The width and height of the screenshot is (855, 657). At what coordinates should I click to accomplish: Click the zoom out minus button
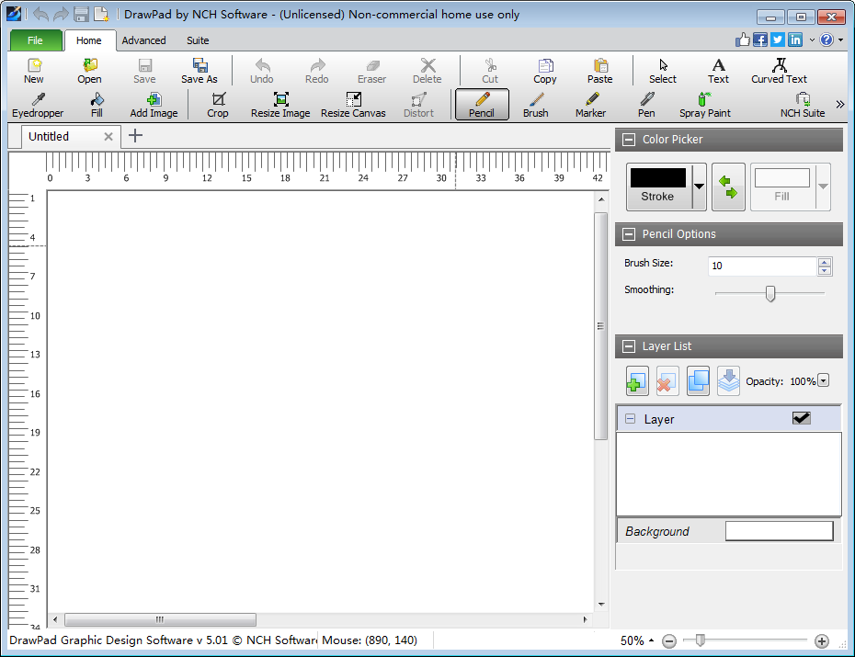click(x=669, y=641)
